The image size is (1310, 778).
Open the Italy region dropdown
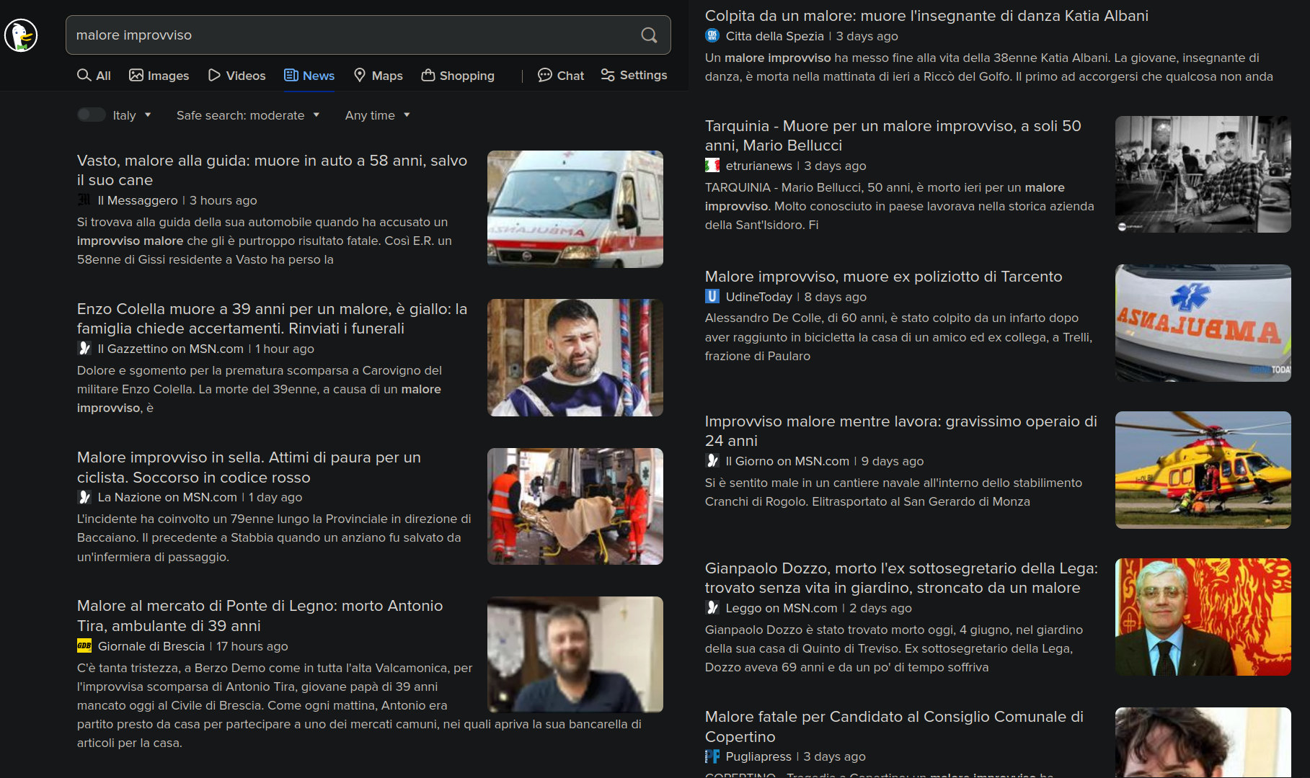point(133,115)
